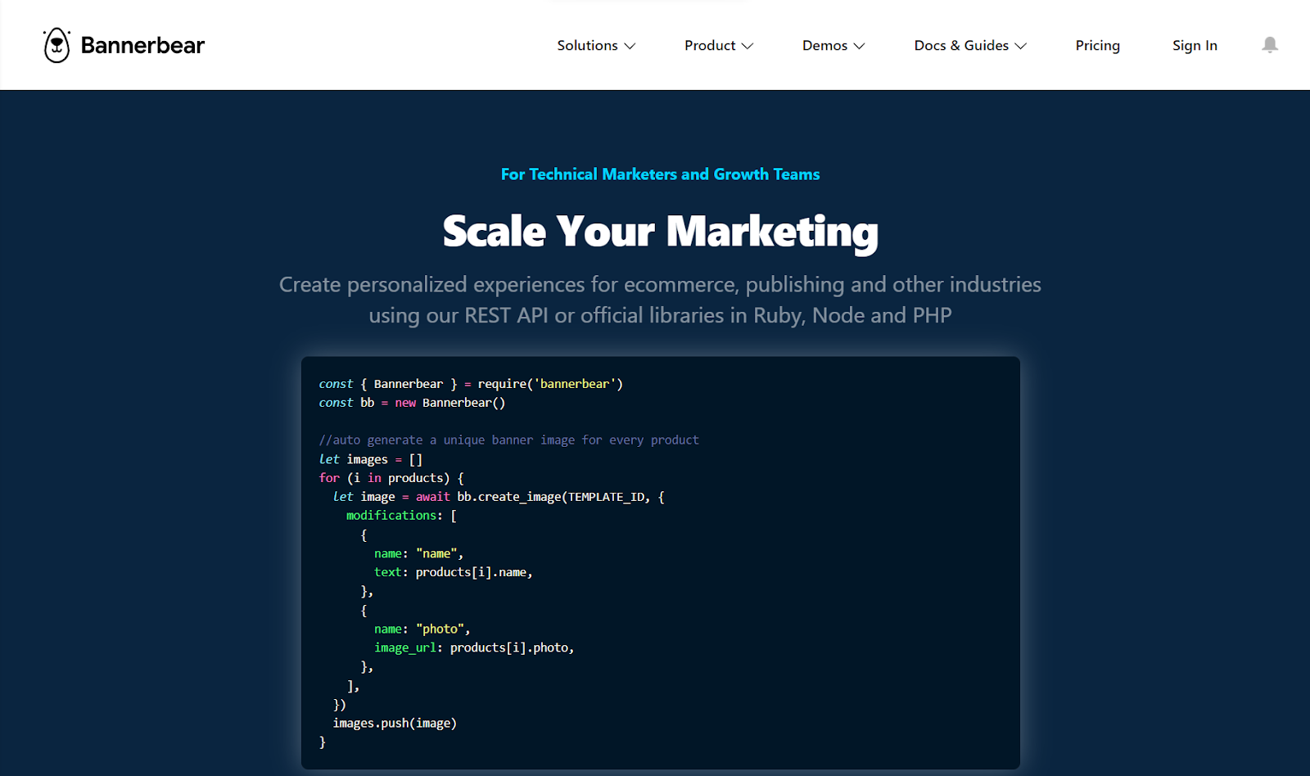Click the "using our REST API" subtitle line
Screen dimensions: 1310x776
point(660,316)
